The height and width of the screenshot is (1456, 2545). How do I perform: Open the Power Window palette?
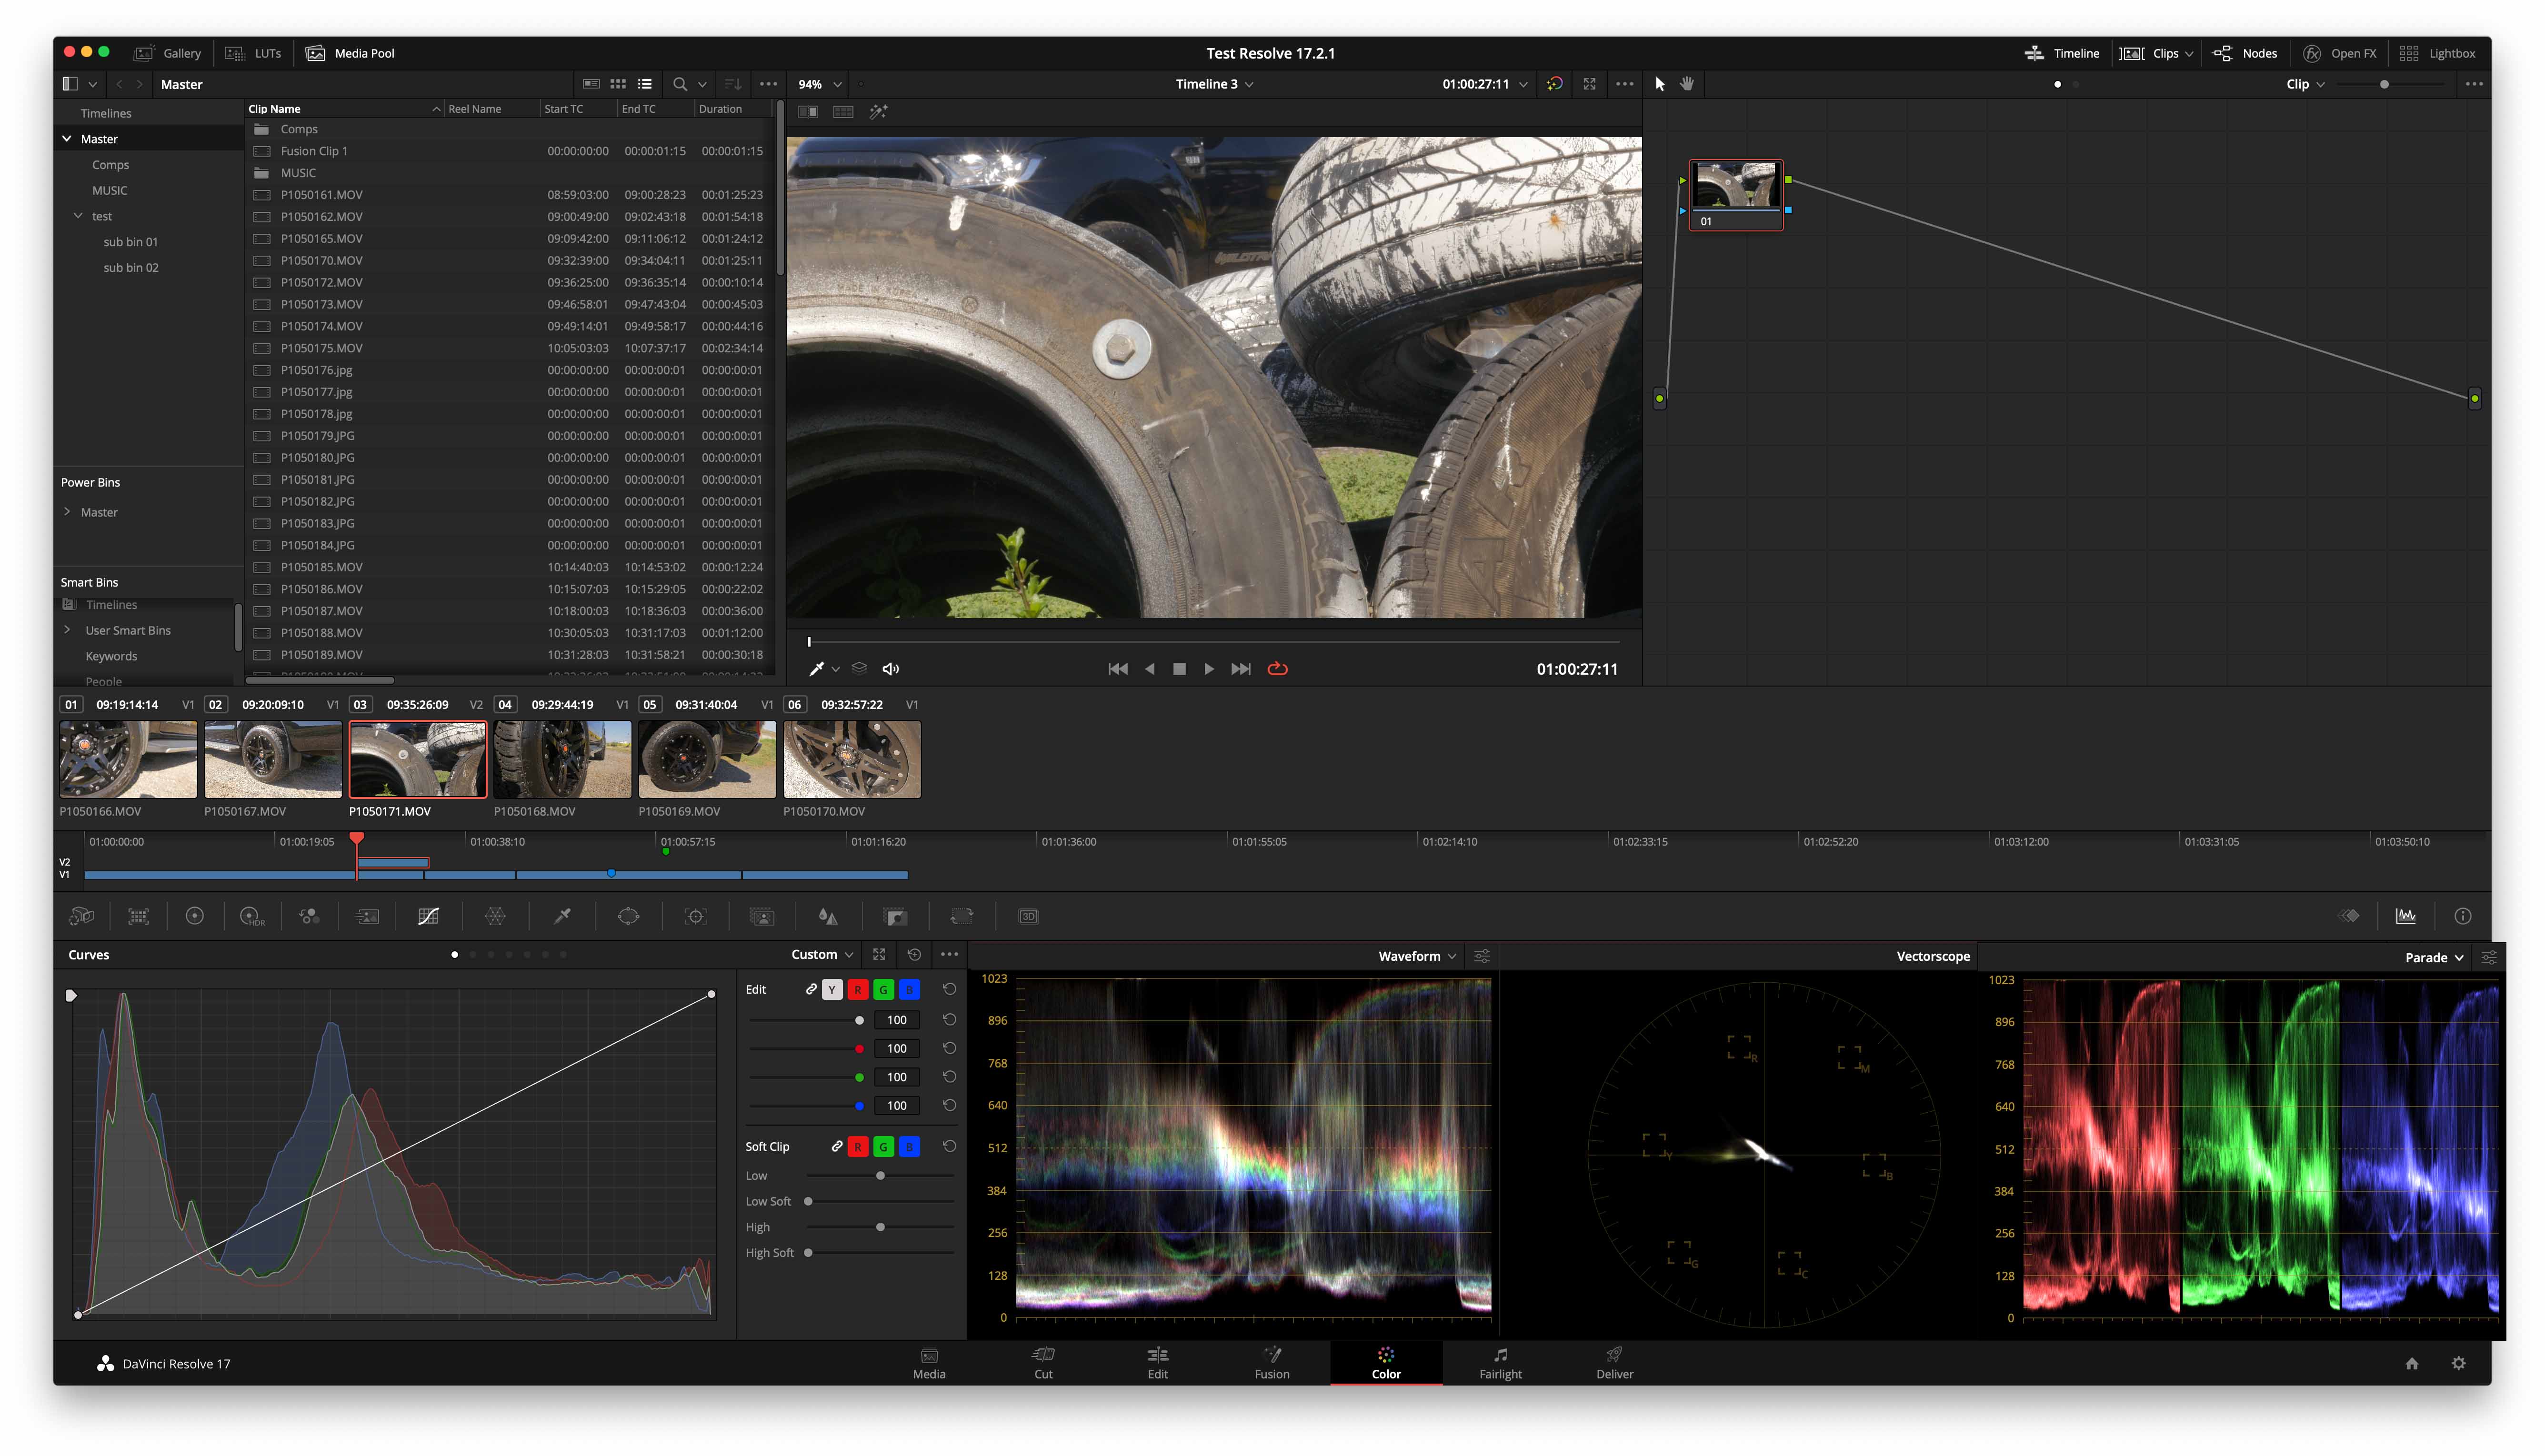[628, 916]
